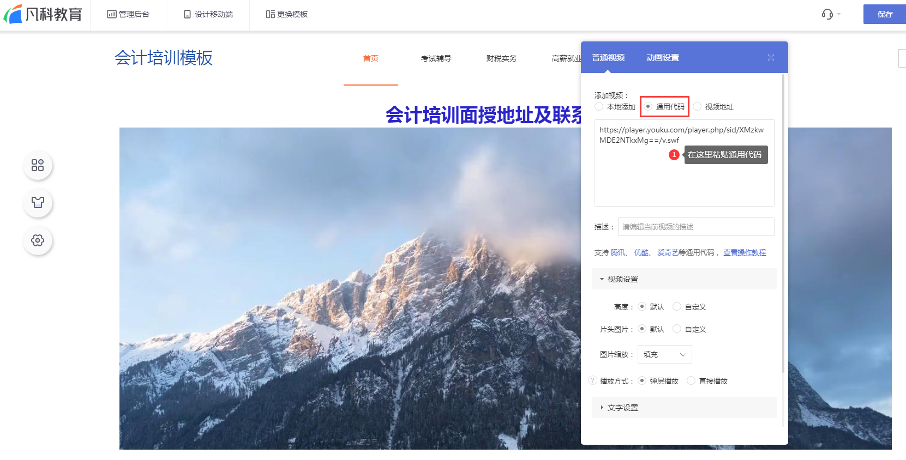Select the 通用代码 radio option
The image size is (906, 460).
tap(648, 106)
